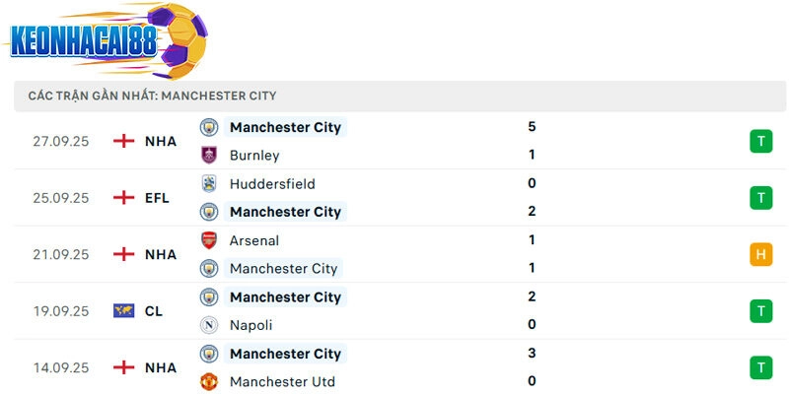Click green T badge for Burnley match
Screen dimensions: 789x394
click(759, 142)
